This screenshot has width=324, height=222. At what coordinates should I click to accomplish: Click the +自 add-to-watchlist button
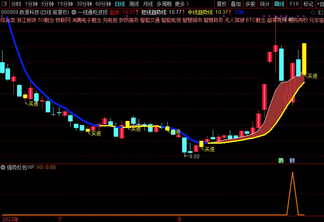click(320, 4)
